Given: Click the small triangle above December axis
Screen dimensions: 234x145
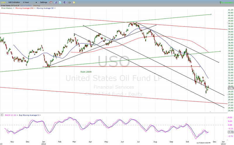Looking at the screenshot, I should pos(210,112).
